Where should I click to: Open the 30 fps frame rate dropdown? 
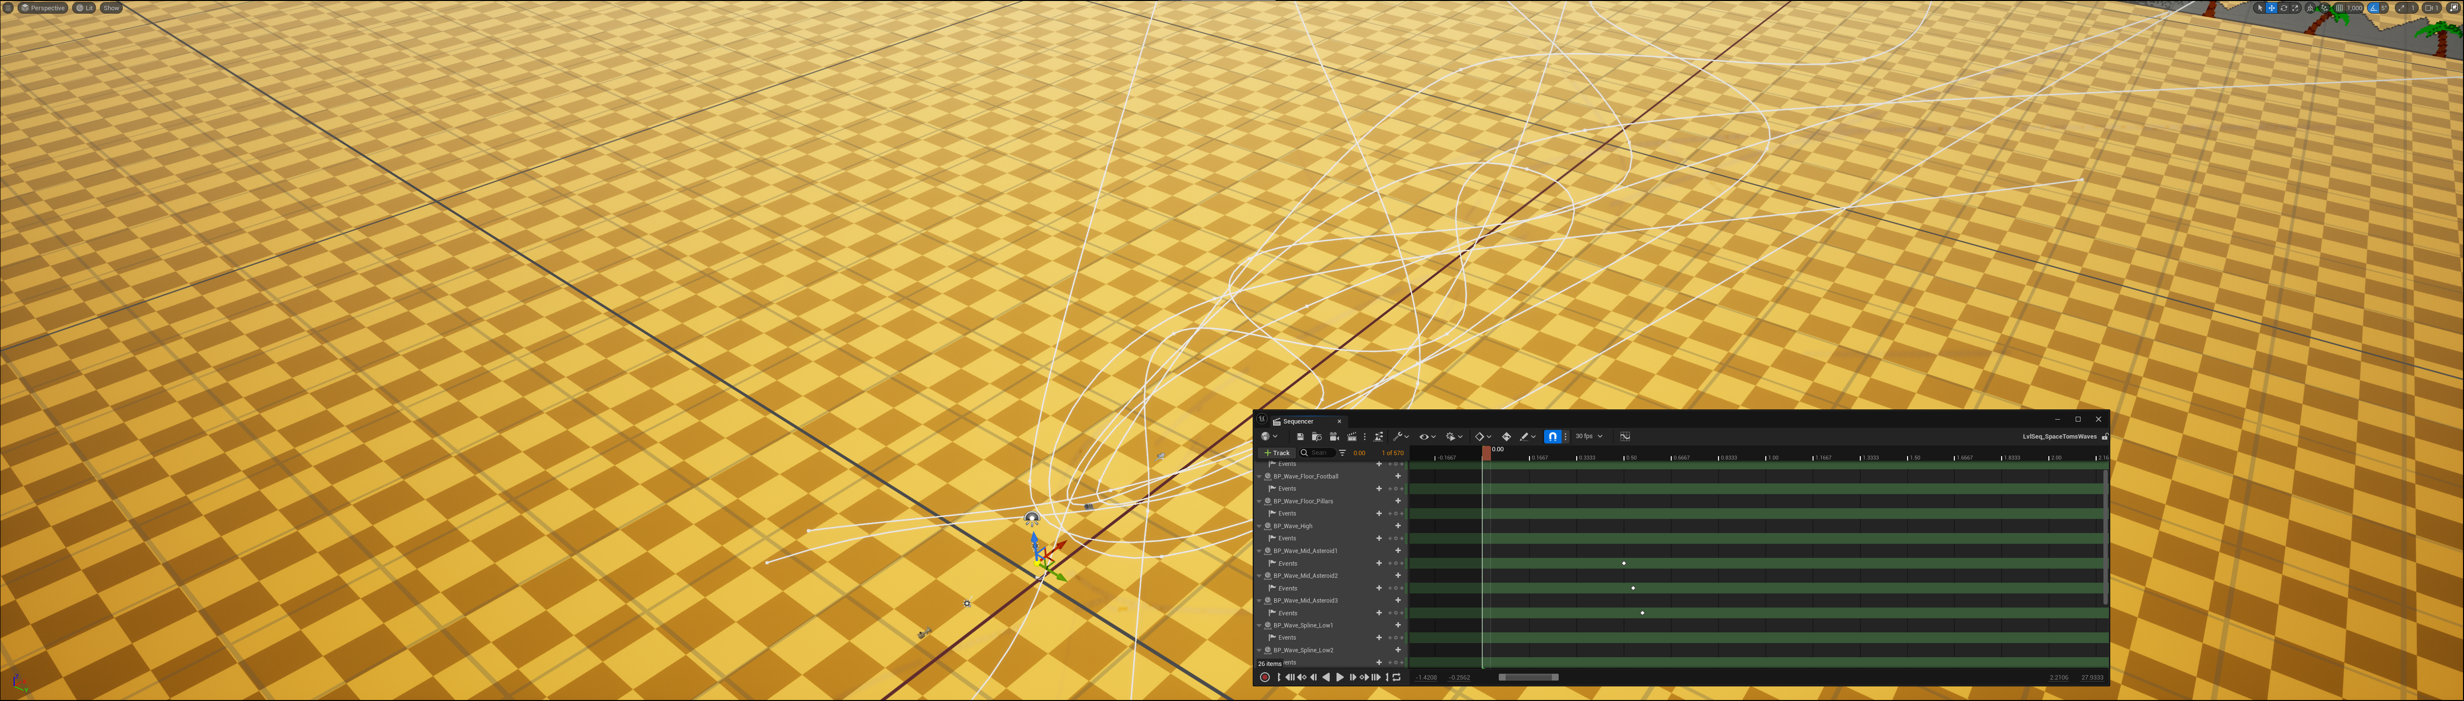tap(1589, 437)
